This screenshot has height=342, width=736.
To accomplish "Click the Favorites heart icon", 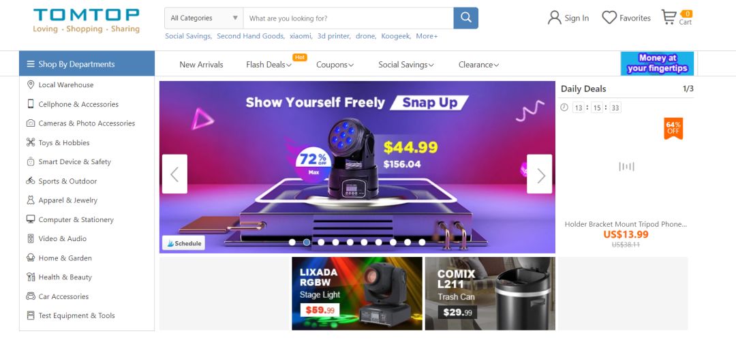I will click(x=609, y=18).
